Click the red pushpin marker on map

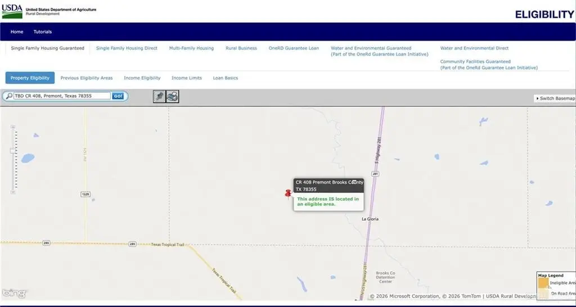tap(289, 195)
